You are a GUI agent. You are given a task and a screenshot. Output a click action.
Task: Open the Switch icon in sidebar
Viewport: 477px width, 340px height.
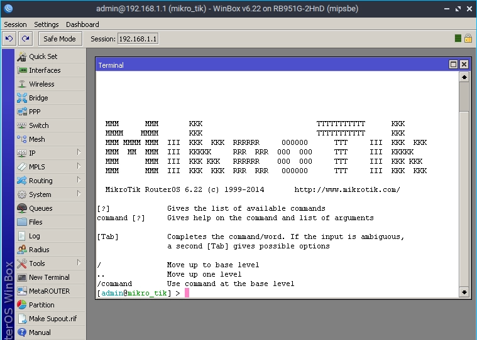[22, 125]
